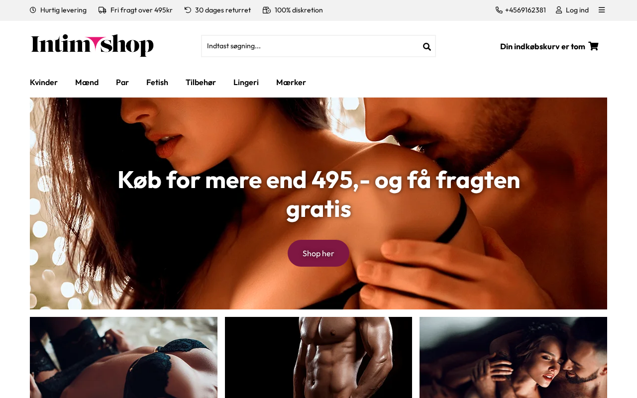Click the clock icon for Hurtig levering
This screenshot has height=398, width=637.
click(x=33, y=10)
